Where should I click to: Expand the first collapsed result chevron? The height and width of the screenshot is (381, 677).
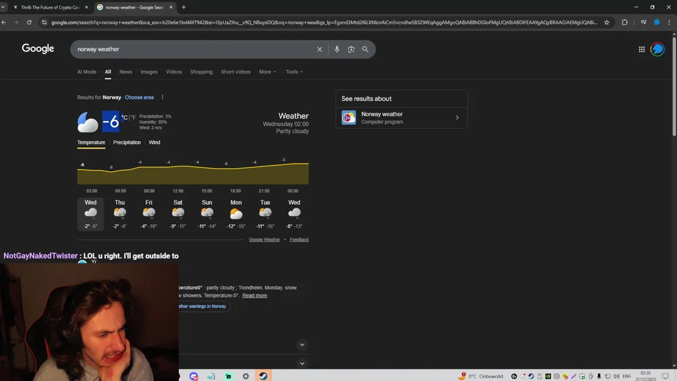pos(302,344)
